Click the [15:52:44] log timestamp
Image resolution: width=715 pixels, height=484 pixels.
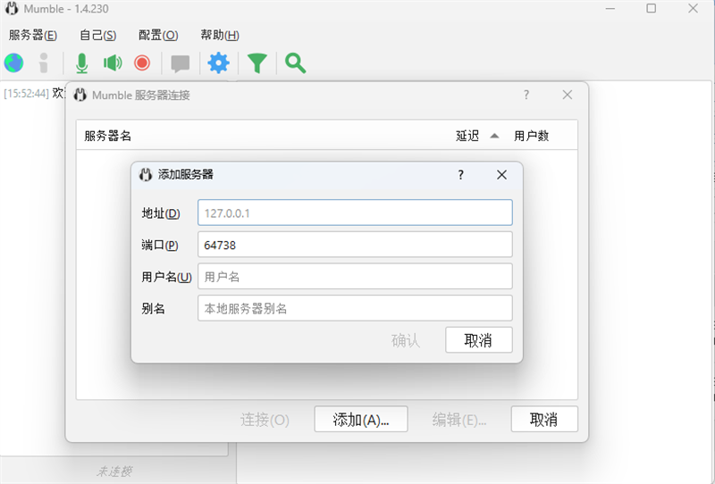26,94
